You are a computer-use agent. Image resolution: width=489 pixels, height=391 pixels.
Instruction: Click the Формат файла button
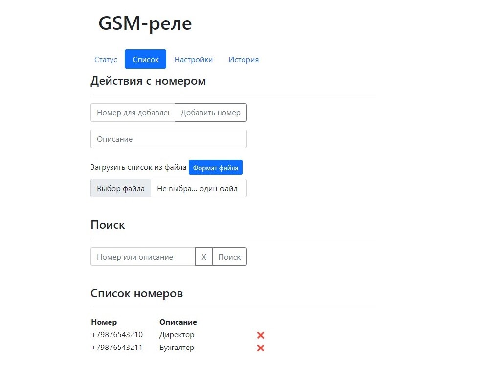[215, 168]
